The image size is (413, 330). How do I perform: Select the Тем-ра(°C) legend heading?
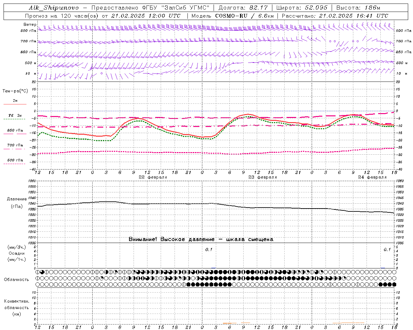(15, 91)
